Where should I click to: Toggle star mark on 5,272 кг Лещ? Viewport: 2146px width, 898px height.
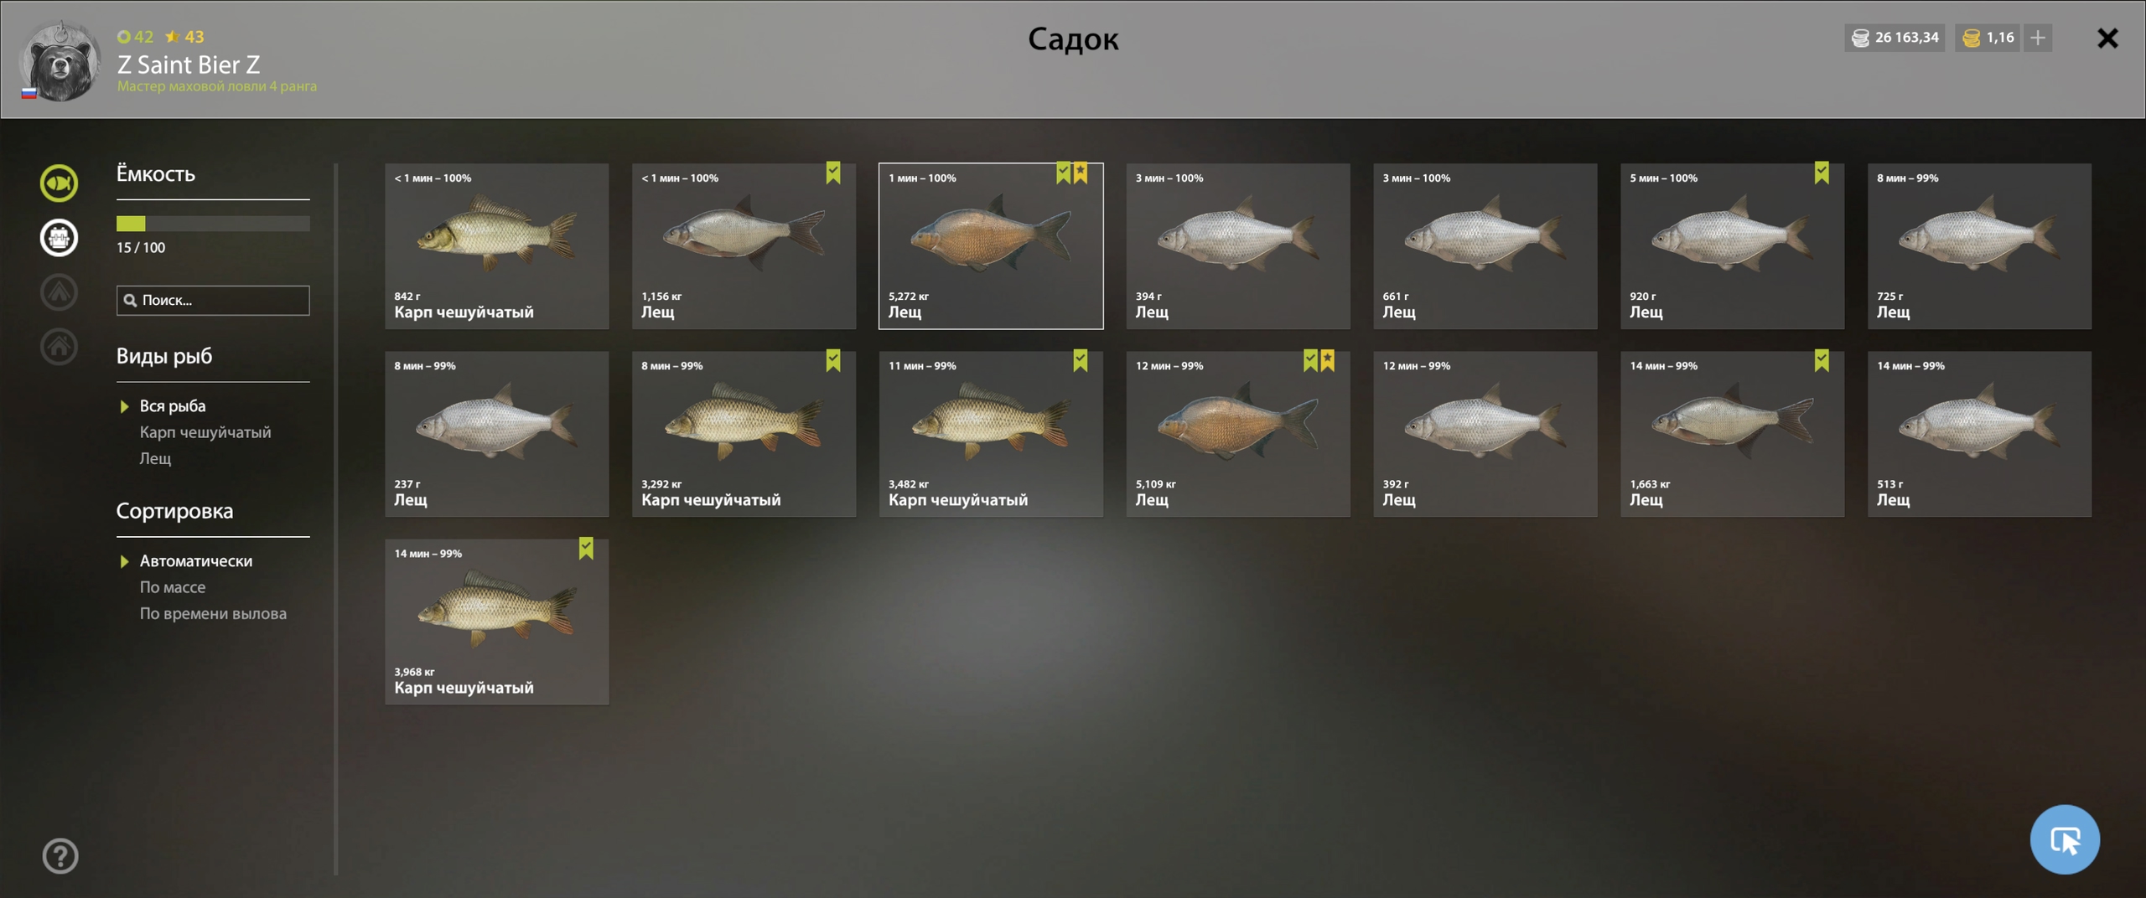1081,173
